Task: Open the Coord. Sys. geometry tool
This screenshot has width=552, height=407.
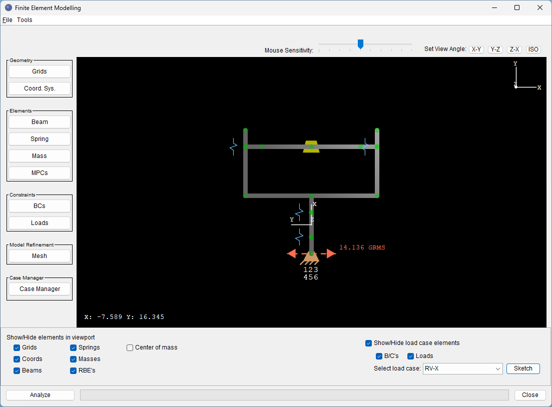Action: (x=39, y=88)
